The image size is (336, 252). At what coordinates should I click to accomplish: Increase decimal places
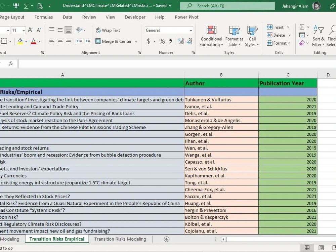pos(181,41)
